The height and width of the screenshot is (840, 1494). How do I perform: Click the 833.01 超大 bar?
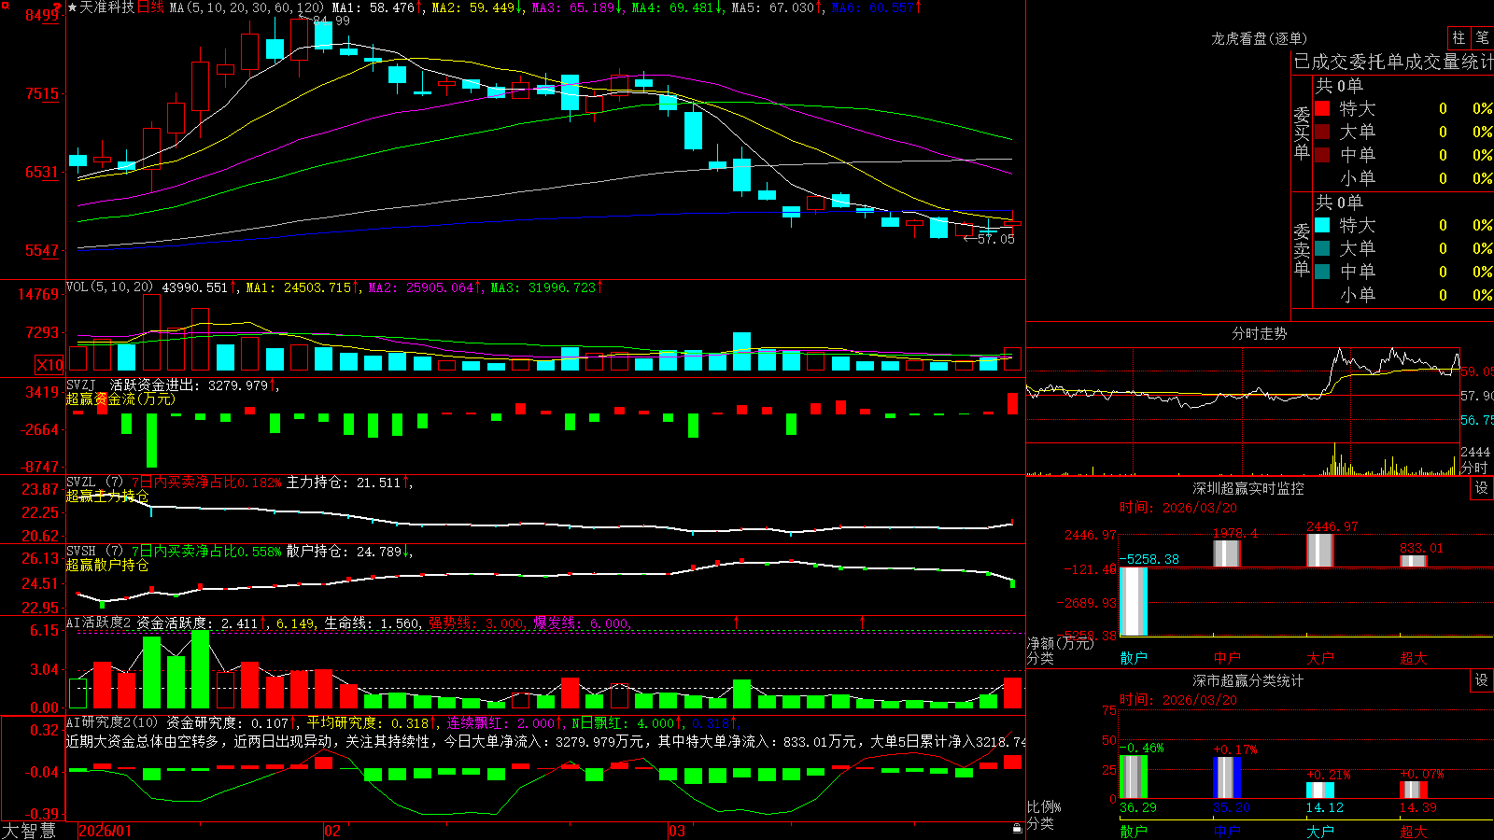[x=1414, y=561]
